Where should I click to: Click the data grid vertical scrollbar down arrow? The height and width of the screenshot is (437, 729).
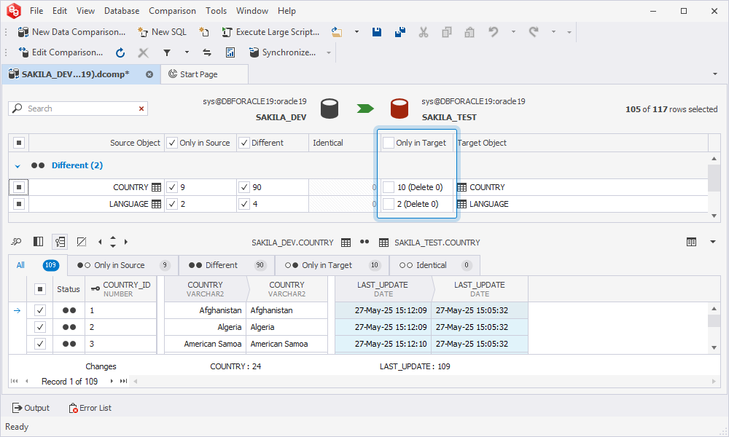714,347
